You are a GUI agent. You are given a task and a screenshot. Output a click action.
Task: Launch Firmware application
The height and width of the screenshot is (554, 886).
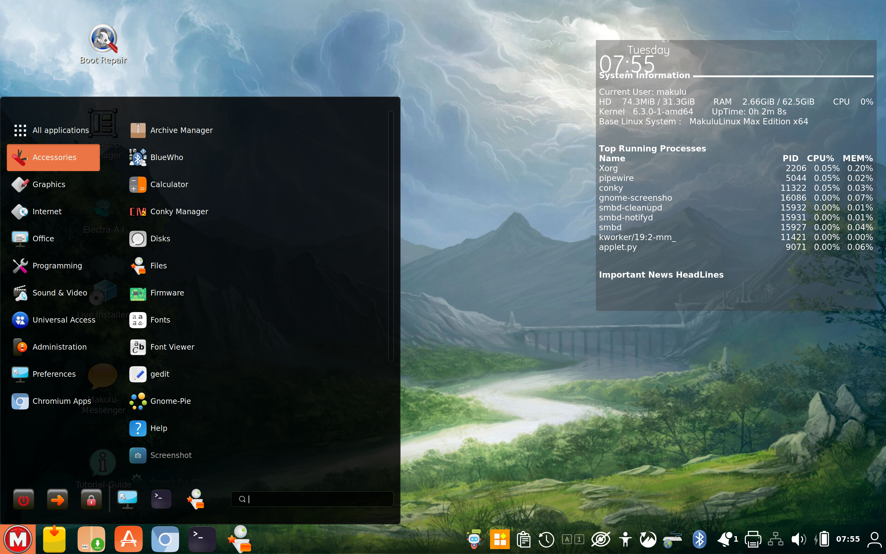click(x=157, y=293)
